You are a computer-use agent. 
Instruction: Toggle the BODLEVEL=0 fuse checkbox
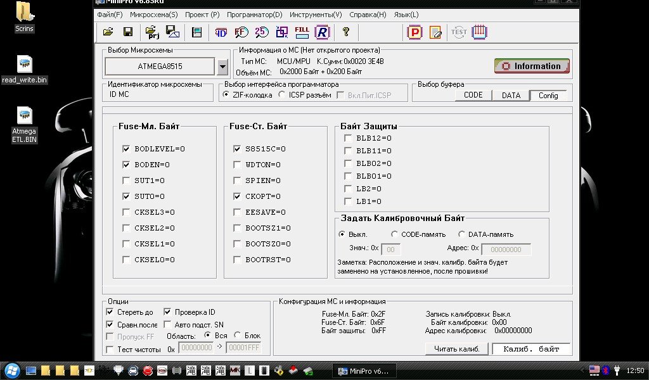coord(127,149)
